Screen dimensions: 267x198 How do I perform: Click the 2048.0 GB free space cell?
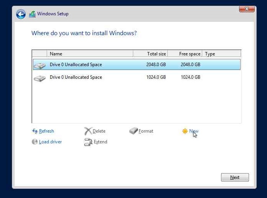[190, 65]
